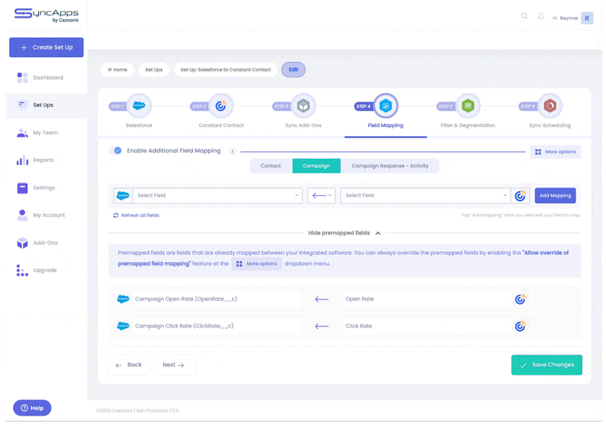Click the Salesforce cloud icon on Open Rate row

click(123, 299)
